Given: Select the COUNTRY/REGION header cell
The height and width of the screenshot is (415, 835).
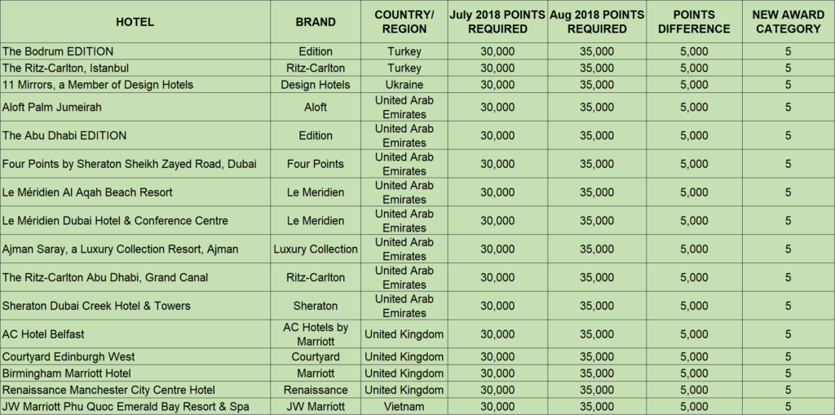Looking at the screenshot, I should coord(404,22).
